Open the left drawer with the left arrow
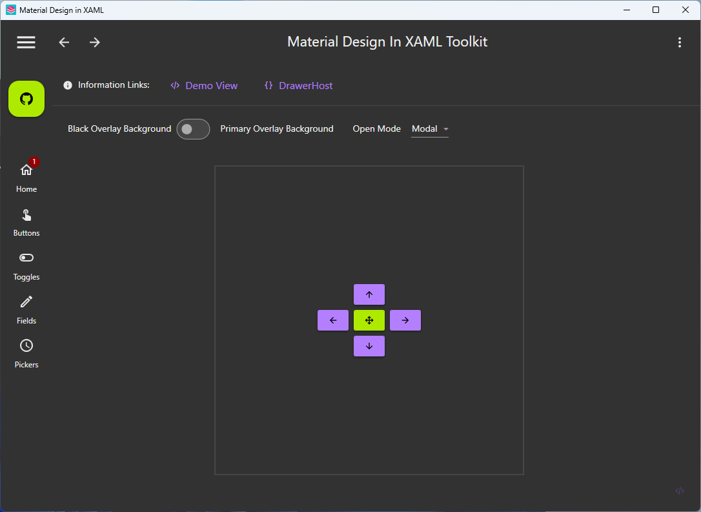This screenshot has width=701, height=512. click(332, 320)
